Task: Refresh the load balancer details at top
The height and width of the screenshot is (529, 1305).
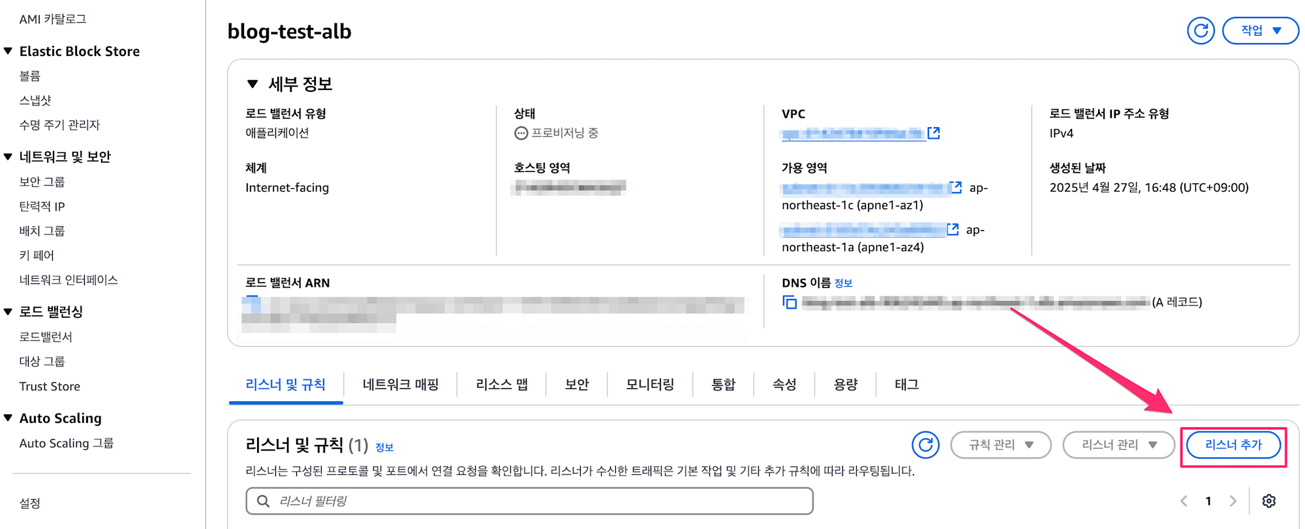Action: (1201, 31)
